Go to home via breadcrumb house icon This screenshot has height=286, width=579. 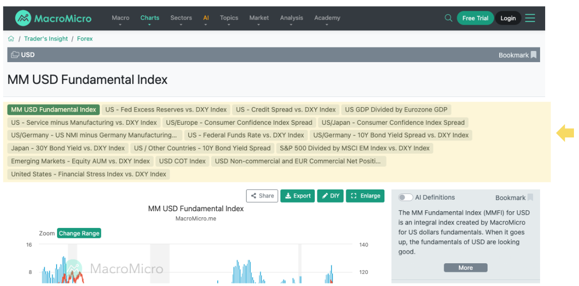point(11,38)
